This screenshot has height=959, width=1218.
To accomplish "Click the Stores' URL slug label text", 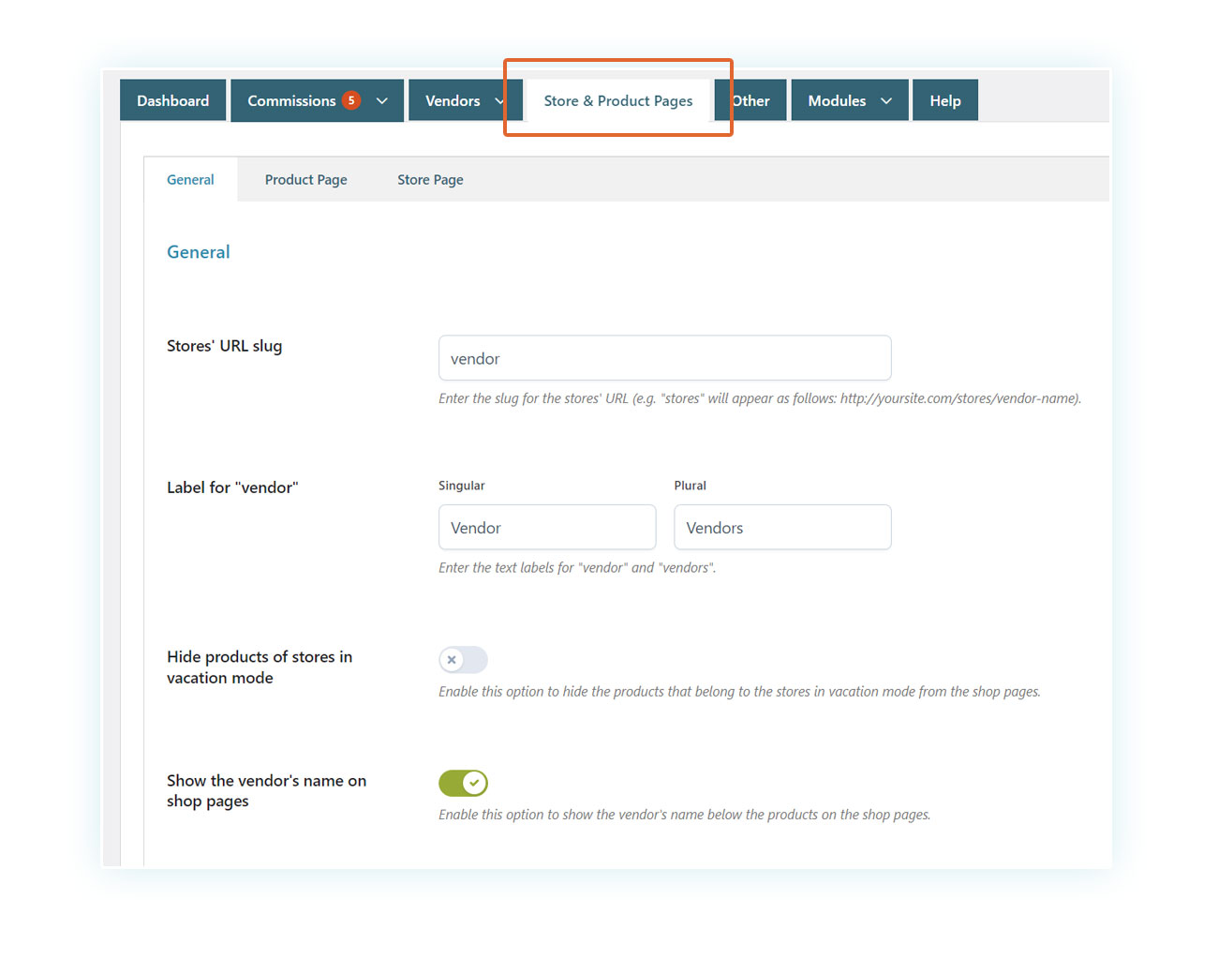I will point(224,346).
